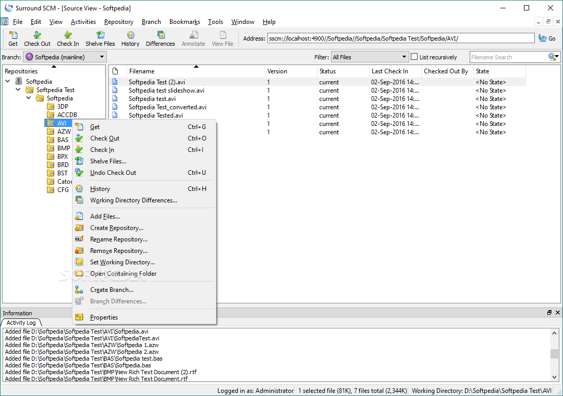Viewport: 563px width, 396px height.
Task: Undock the Information panel
Action: coord(549,313)
